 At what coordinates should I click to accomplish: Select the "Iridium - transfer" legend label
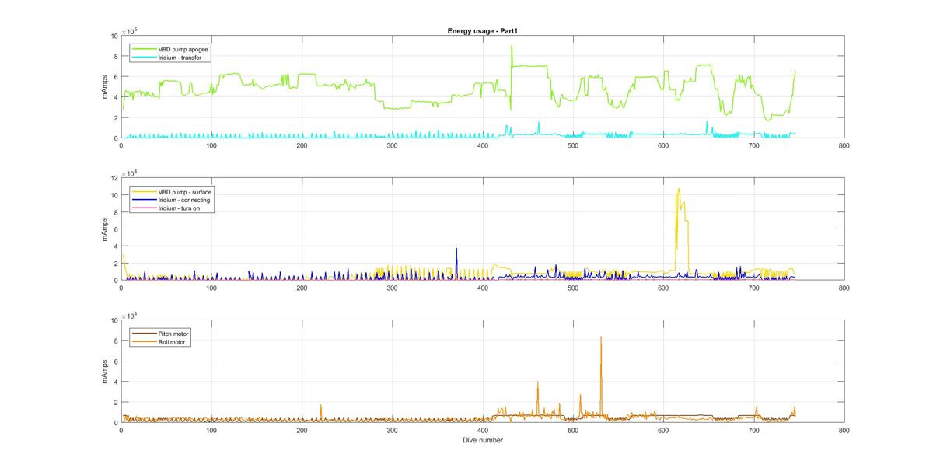[x=180, y=57]
